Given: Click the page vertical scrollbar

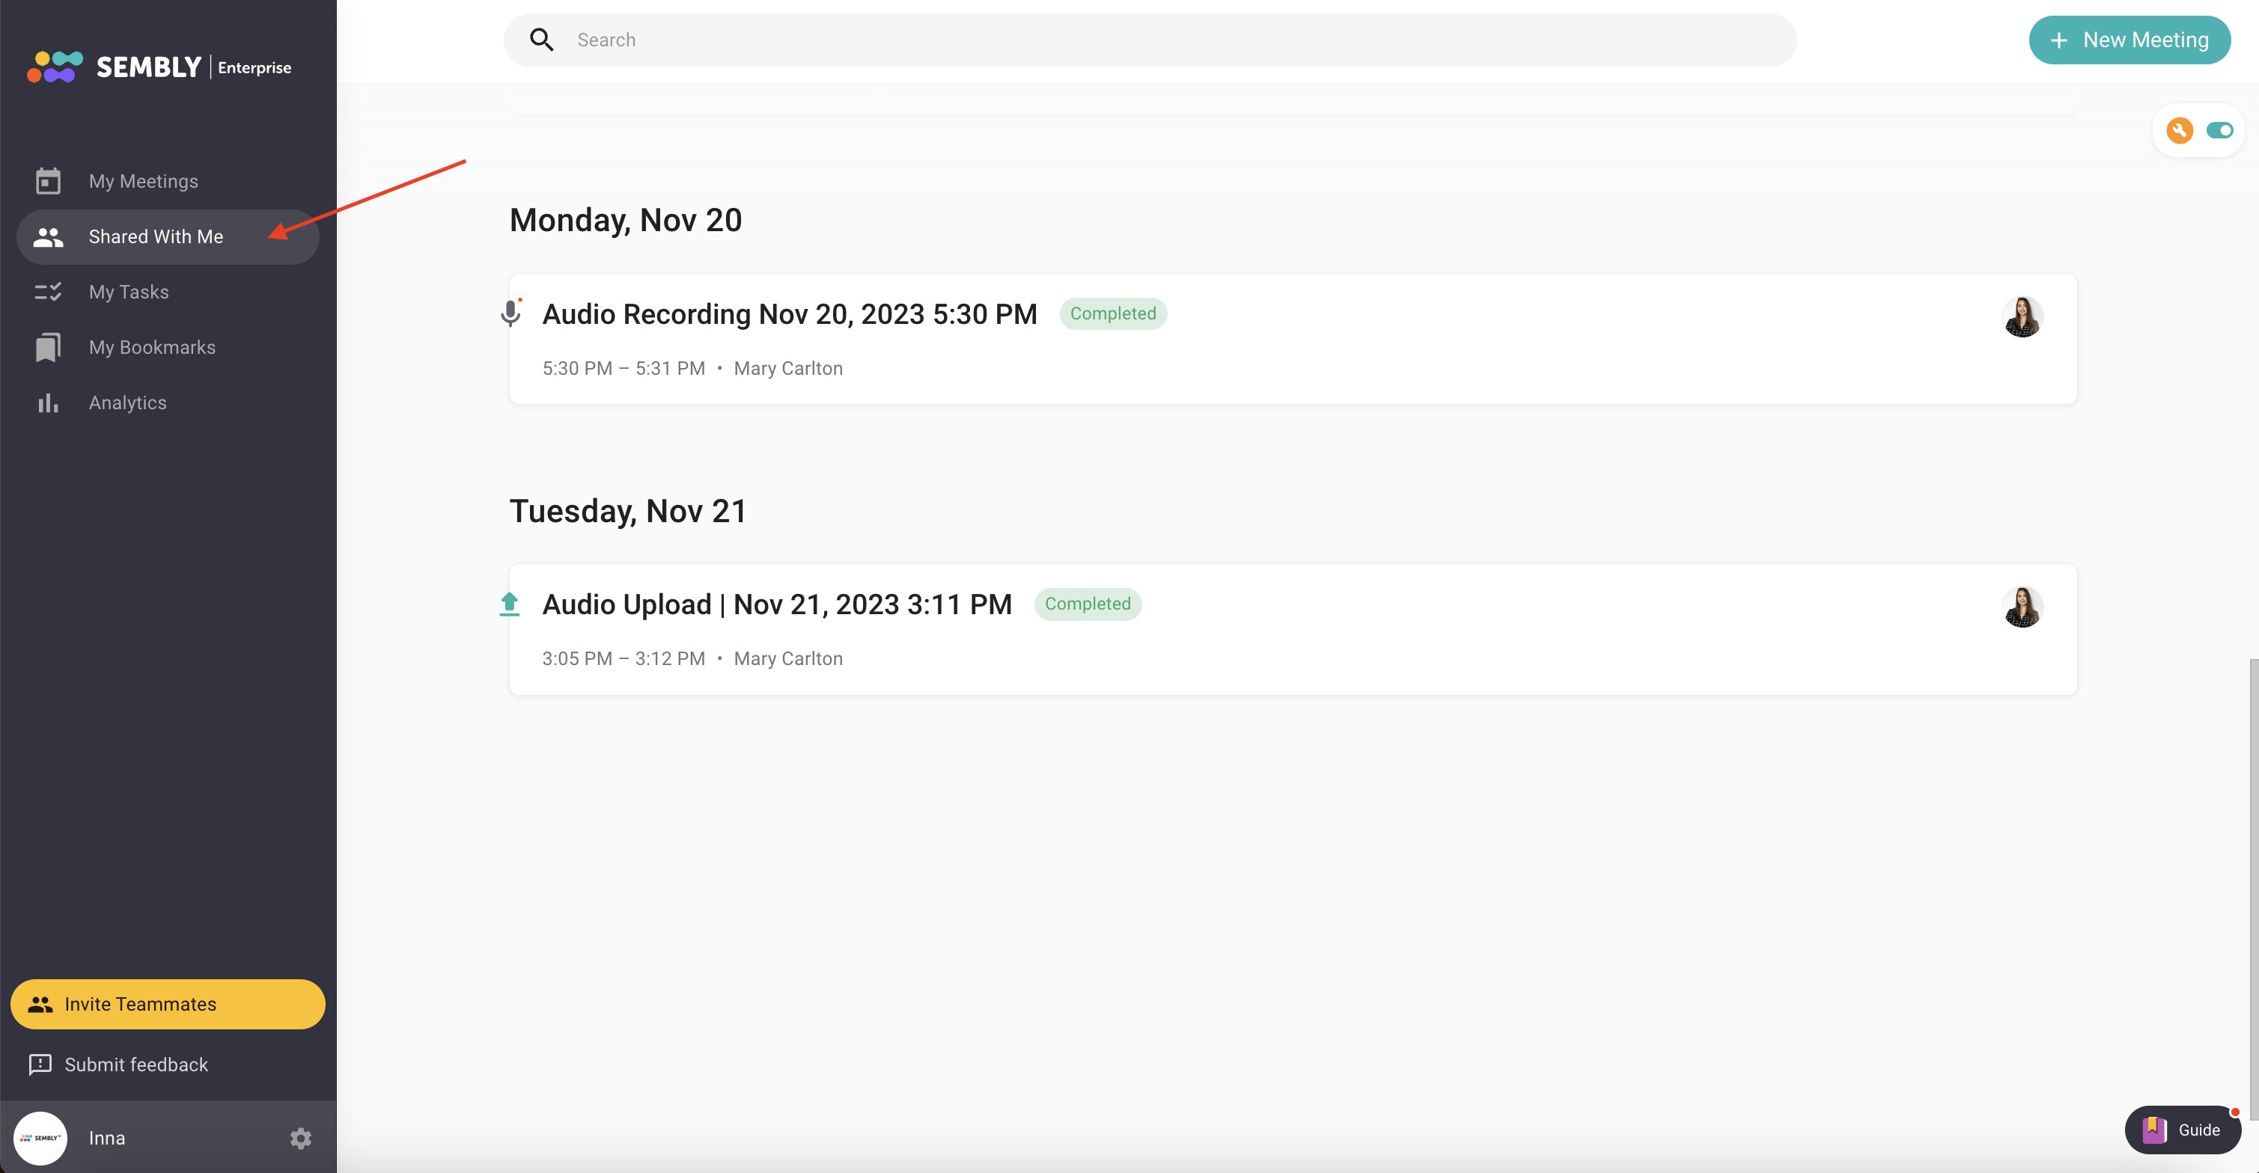Looking at the screenshot, I should (x=2253, y=889).
